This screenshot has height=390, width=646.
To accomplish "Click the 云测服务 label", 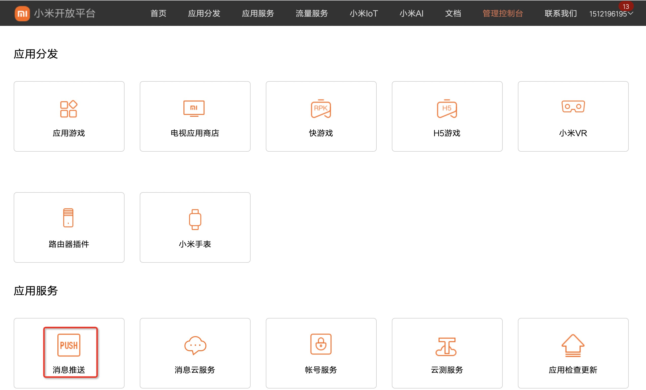I will (x=447, y=370).
